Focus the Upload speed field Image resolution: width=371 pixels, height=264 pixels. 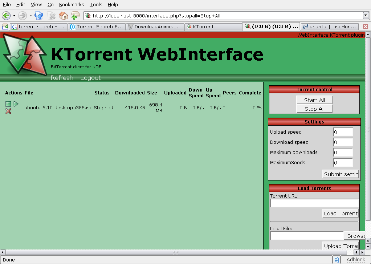point(343,132)
